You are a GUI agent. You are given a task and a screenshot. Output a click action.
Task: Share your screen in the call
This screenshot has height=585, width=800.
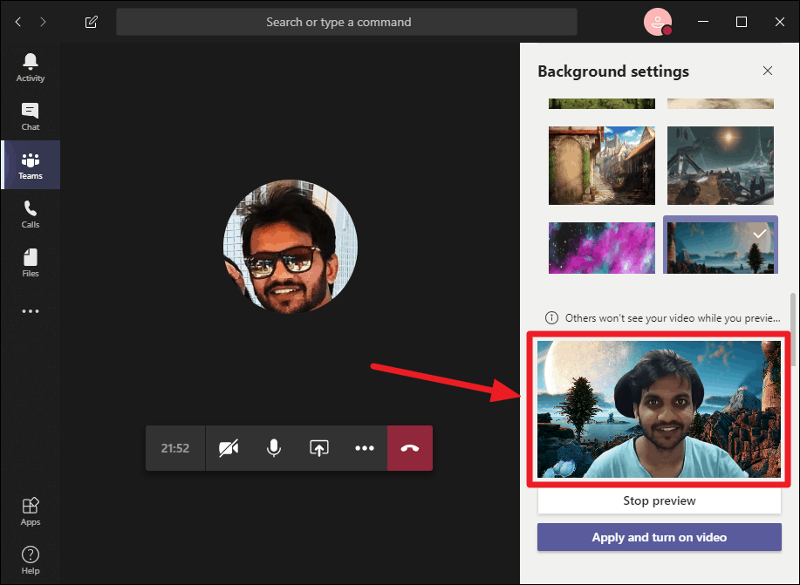[318, 447]
